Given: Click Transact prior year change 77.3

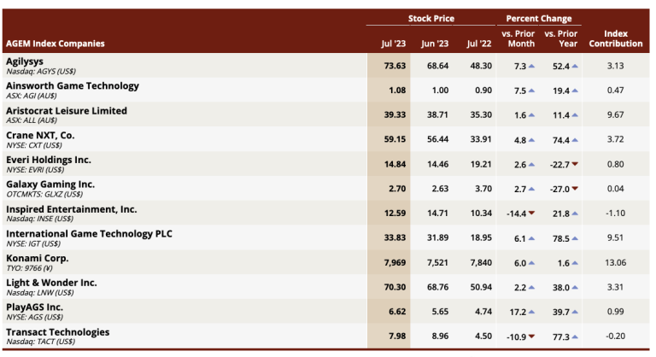Looking at the screenshot, I should 560,337.
